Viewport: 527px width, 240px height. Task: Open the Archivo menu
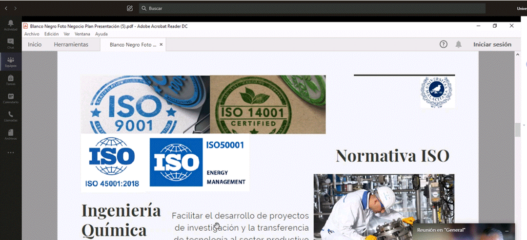pyautogui.click(x=32, y=34)
